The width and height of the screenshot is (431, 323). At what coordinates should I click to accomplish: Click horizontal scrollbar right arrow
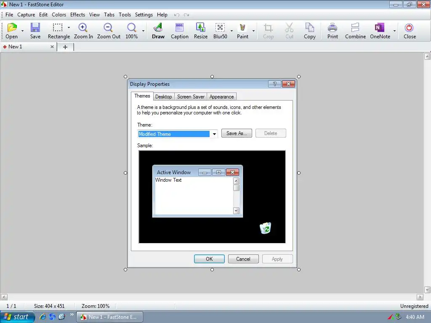coord(420,297)
